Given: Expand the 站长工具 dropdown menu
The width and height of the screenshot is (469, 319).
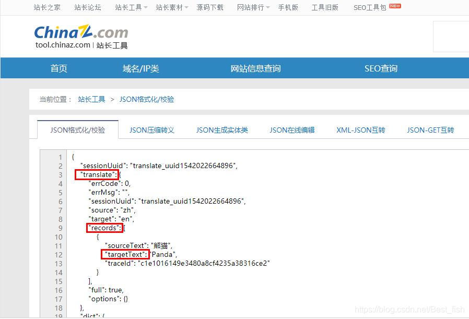Looking at the screenshot, I should coord(131,7).
